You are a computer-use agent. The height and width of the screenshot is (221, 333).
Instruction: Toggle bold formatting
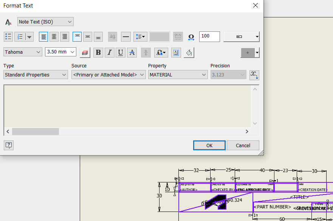(98, 52)
